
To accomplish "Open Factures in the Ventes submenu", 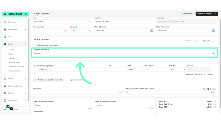I will coord(12,58).
